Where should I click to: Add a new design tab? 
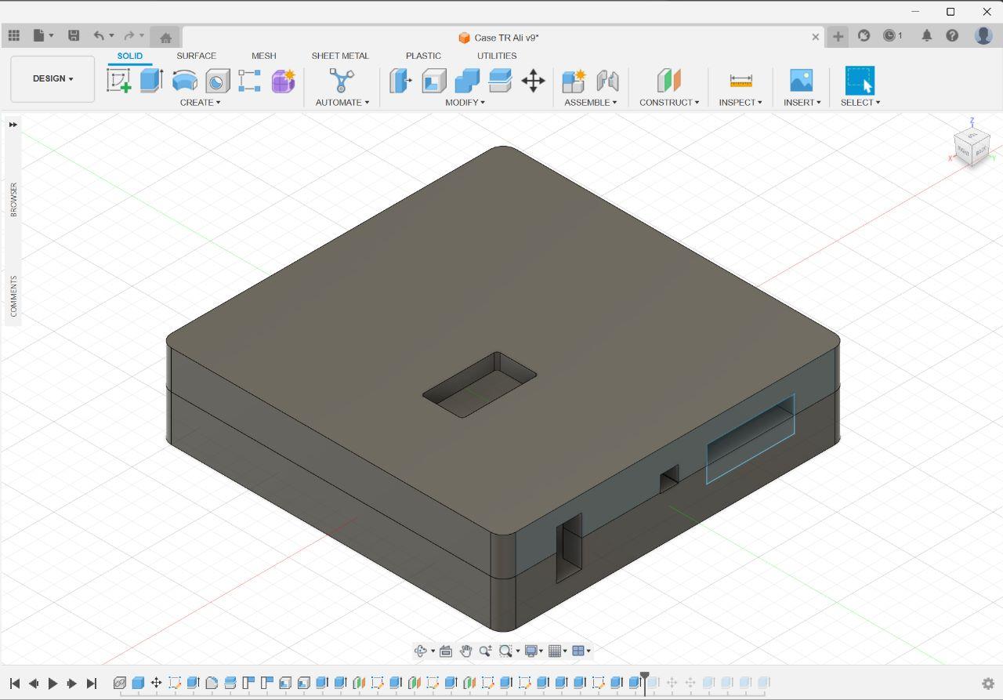(838, 36)
